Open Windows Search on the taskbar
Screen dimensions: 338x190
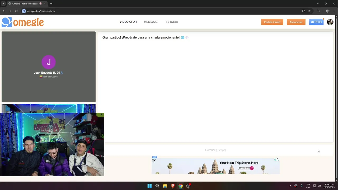coord(157,186)
